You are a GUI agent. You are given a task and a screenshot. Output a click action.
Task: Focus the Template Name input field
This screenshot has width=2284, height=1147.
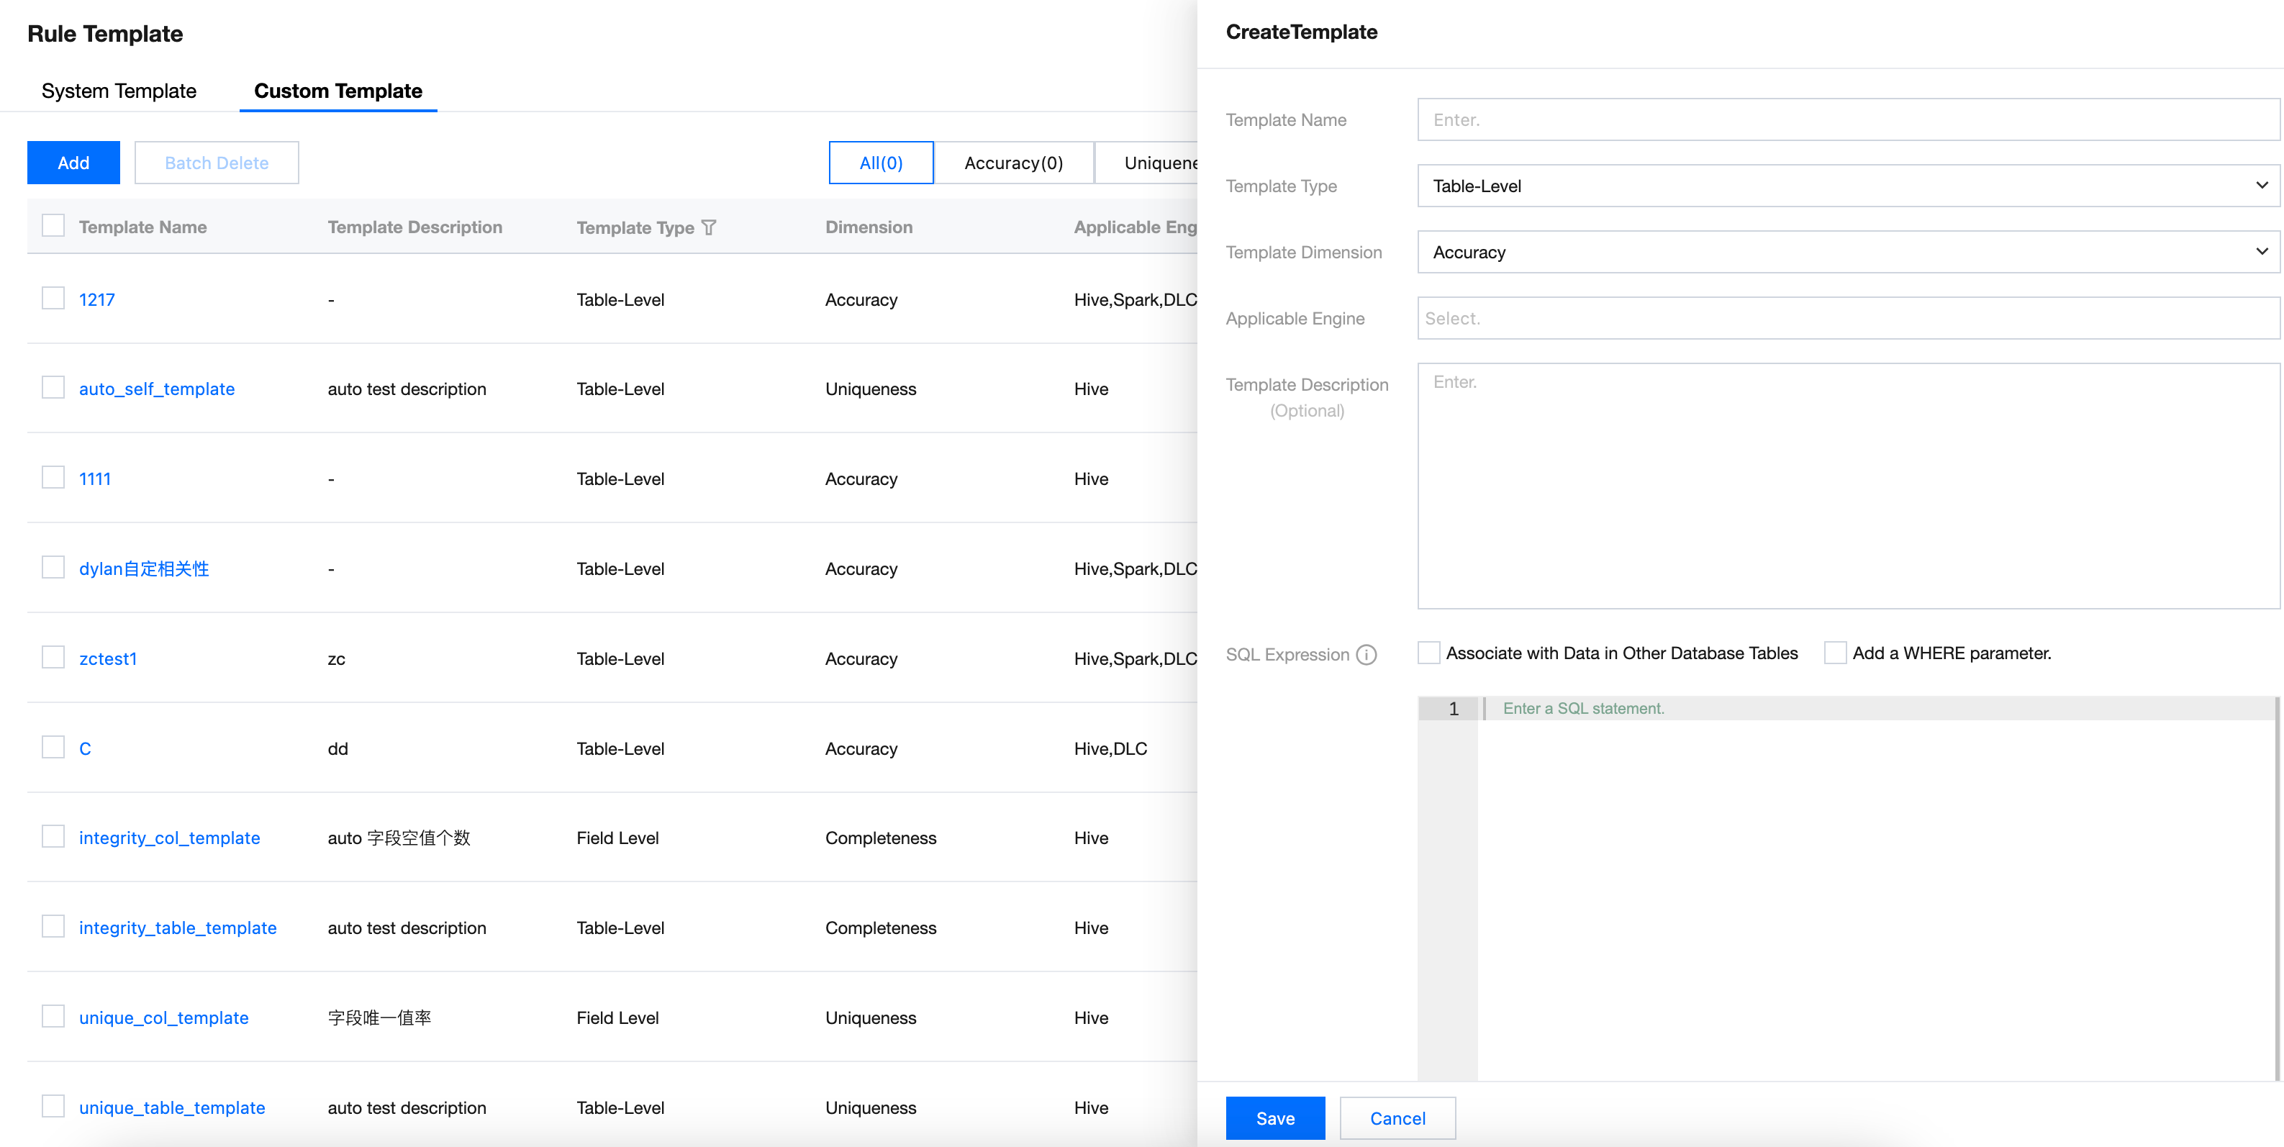[1848, 119]
